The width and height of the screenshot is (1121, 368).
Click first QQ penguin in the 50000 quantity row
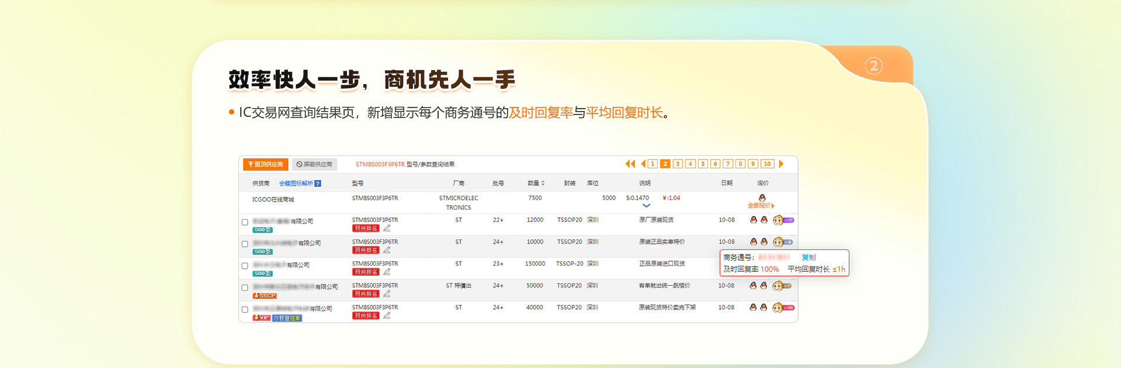(x=753, y=286)
